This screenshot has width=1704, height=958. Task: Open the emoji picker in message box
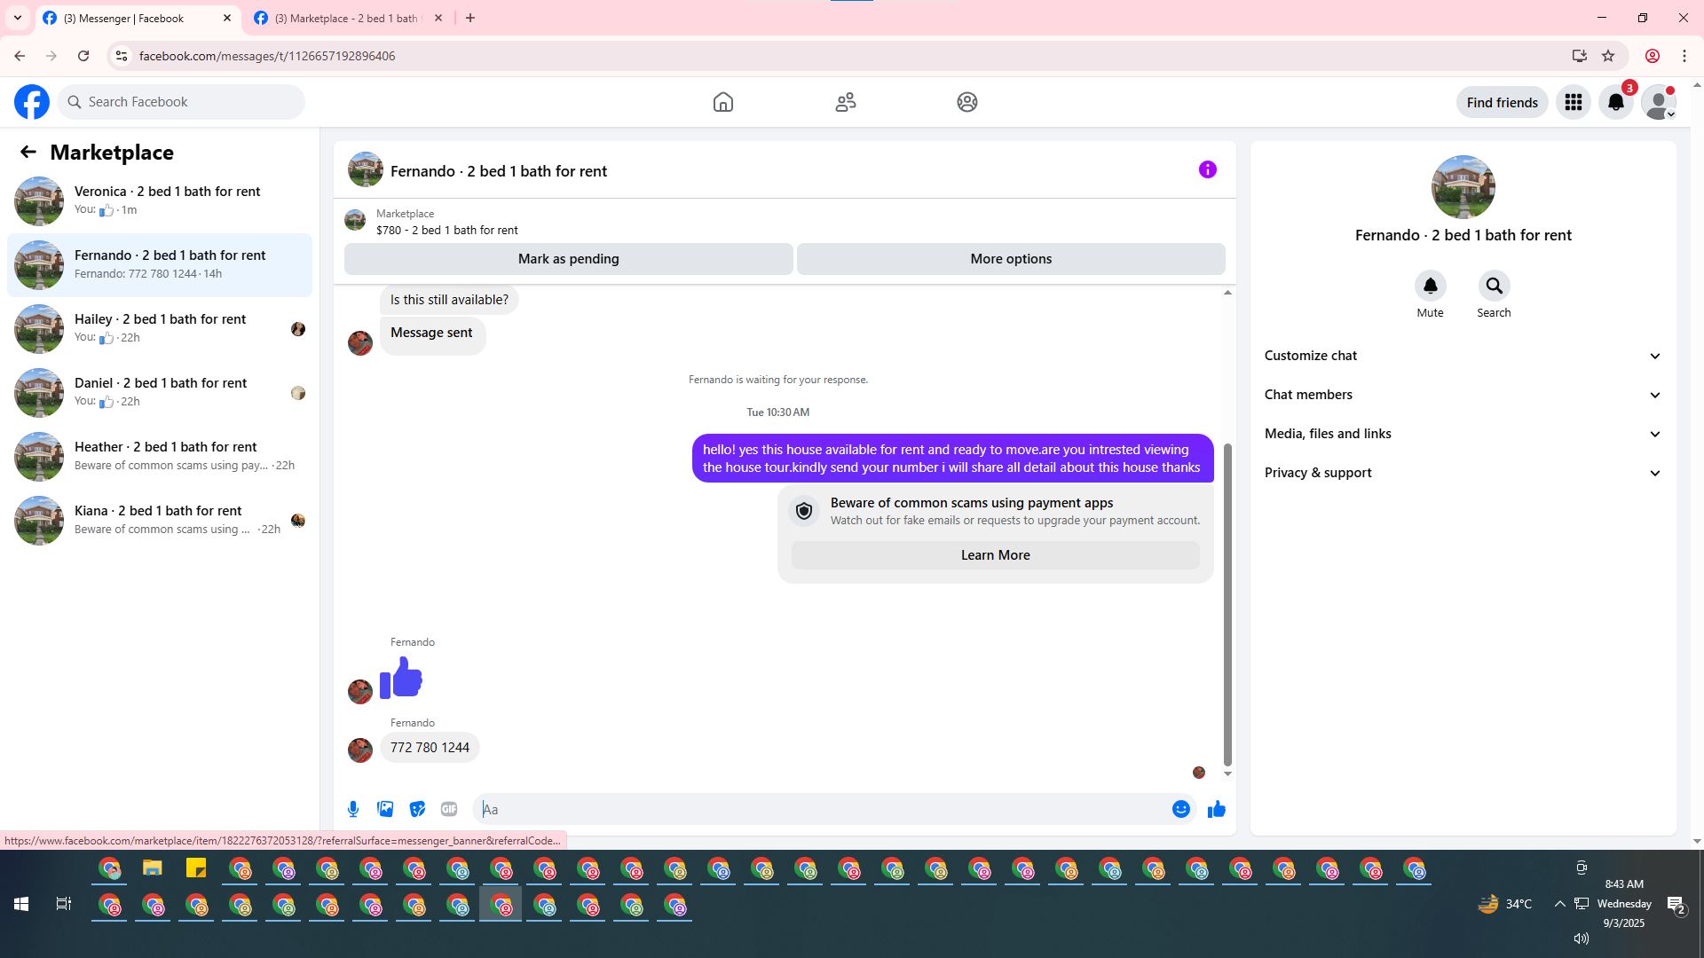pos(1181,809)
